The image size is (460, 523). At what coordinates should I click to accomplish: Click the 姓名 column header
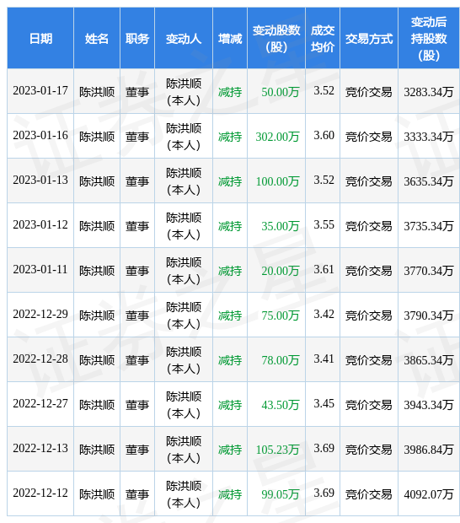pyautogui.click(x=97, y=38)
